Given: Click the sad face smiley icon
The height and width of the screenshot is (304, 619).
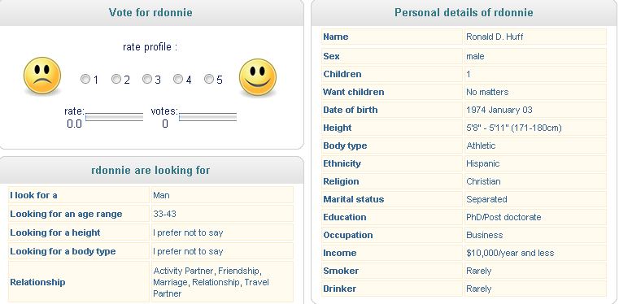Looking at the screenshot, I should (x=42, y=76).
